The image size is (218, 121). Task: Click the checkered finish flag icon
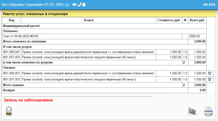pyautogui.click(x=192, y=111)
